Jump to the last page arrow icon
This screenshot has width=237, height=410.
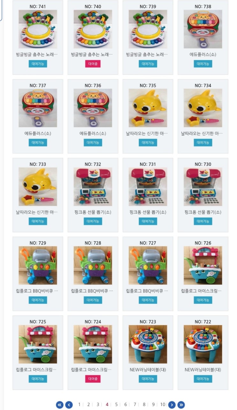[181, 405]
